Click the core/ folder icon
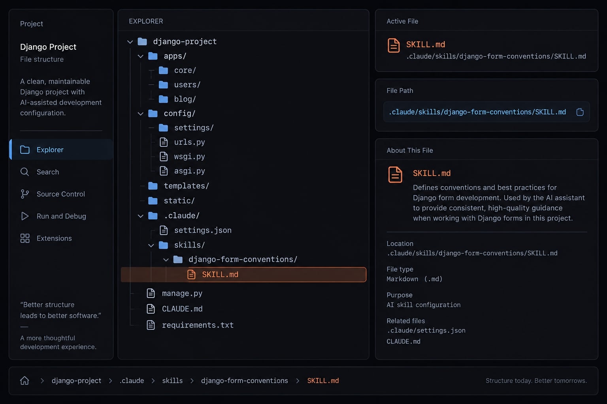The height and width of the screenshot is (404, 607). pyautogui.click(x=163, y=70)
